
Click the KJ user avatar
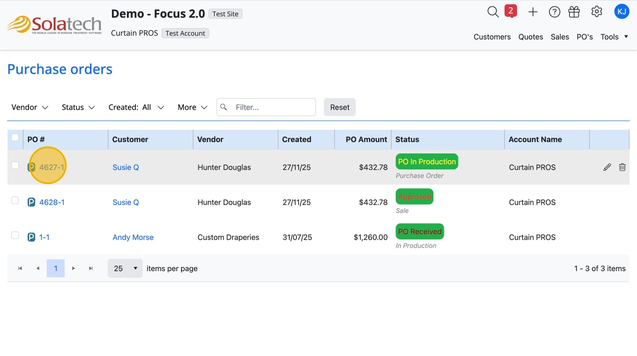pyautogui.click(x=622, y=11)
